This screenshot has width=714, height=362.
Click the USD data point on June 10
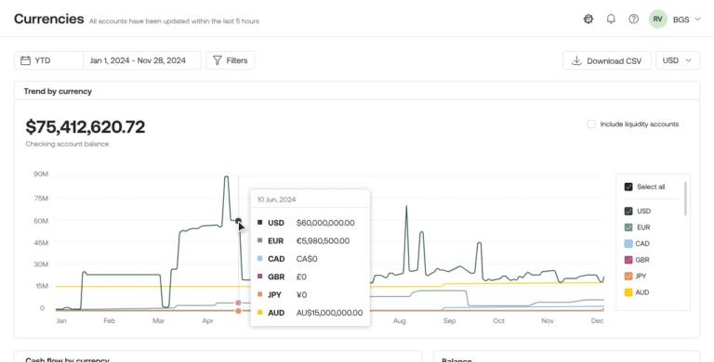(x=238, y=221)
